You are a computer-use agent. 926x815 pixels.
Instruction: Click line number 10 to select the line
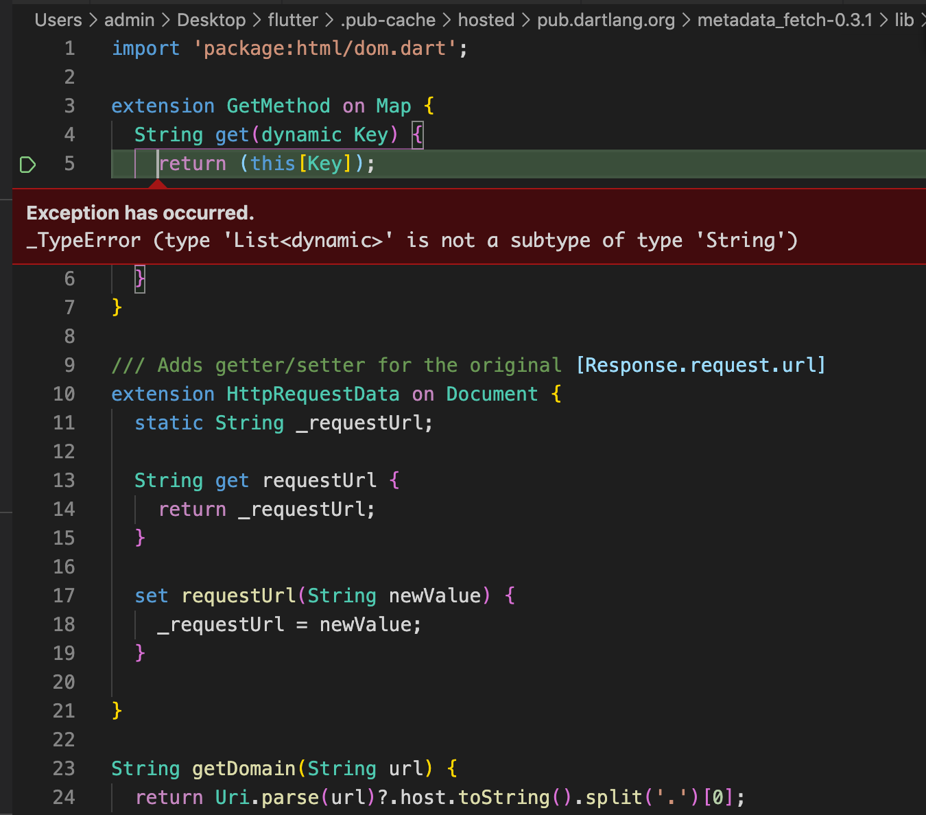tap(64, 394)
